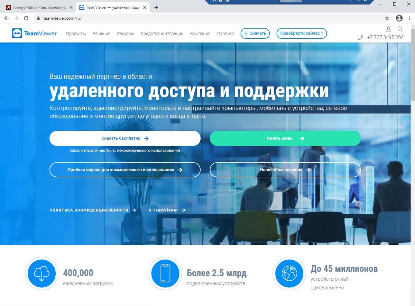Click the cloud download icon for 400,000
The image size is (415, 306).
pyautogui.click(x=41, y=273)
